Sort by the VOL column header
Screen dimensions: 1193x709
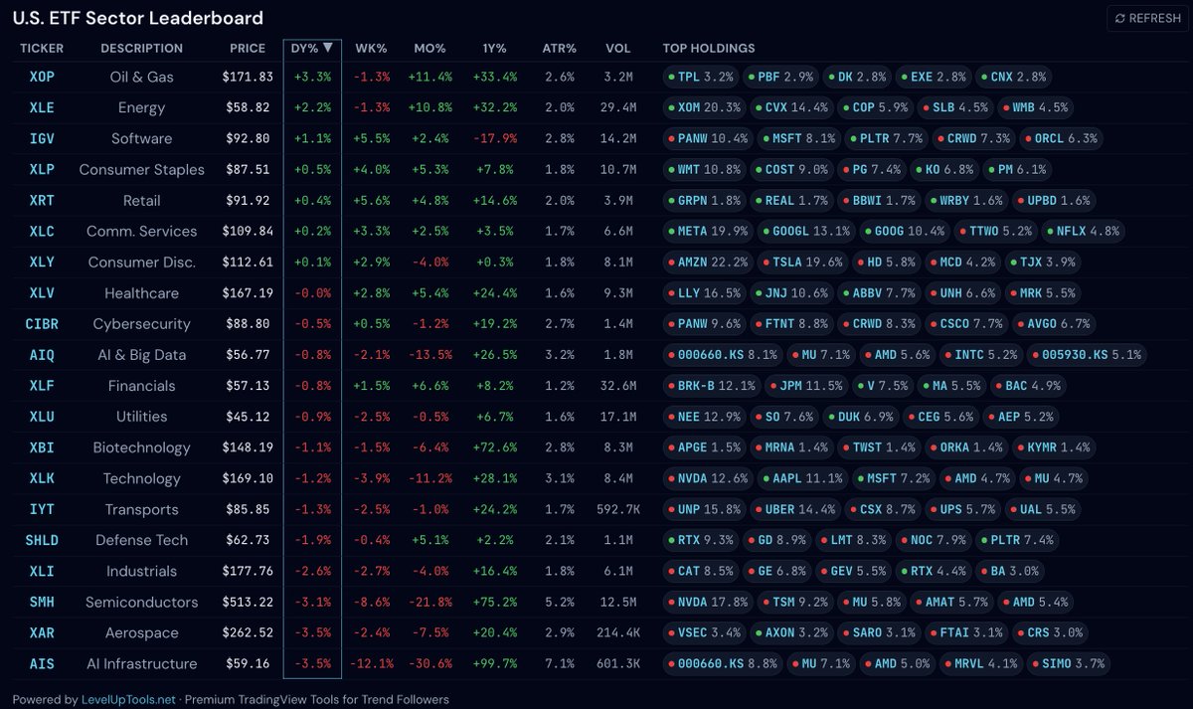click(617, 48)
